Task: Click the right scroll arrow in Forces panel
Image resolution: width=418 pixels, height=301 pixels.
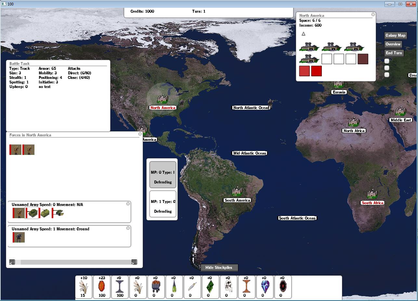Action: coord(134,262)
